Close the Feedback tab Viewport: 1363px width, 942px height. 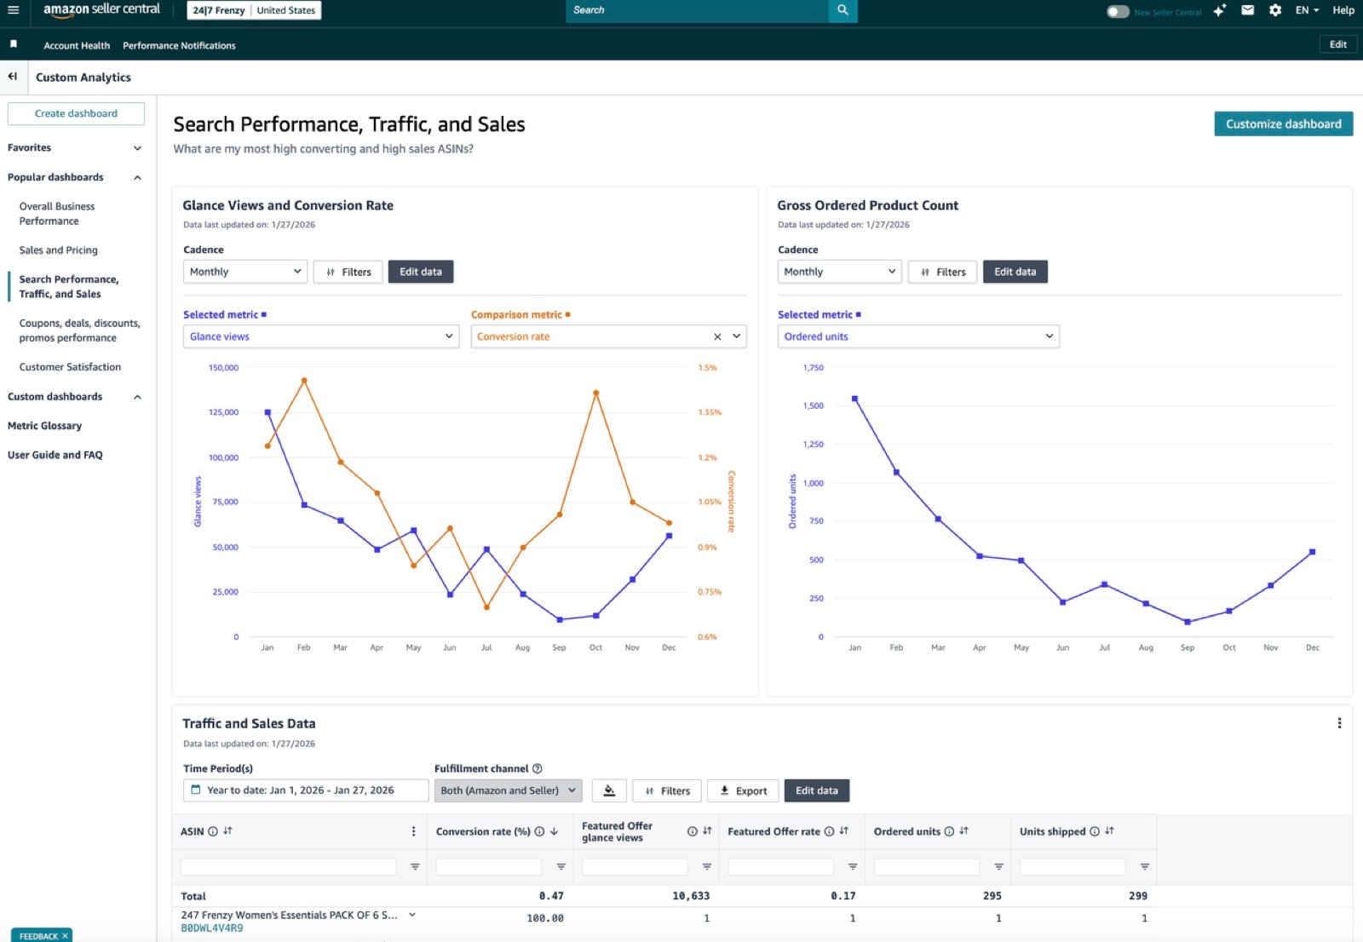[x=65, y=935]
